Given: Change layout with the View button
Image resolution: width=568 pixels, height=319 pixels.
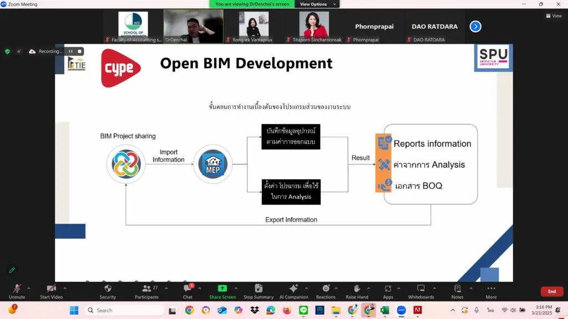Looking at the screenshot, I should point(554,16).
